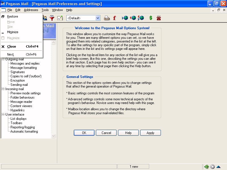Select the Outgoing mail top-level item
Viewport: 227px width, 170px height.
[x=14, y=59]
